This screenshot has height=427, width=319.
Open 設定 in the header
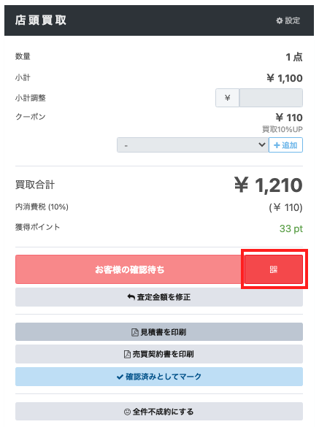[288, 20]
